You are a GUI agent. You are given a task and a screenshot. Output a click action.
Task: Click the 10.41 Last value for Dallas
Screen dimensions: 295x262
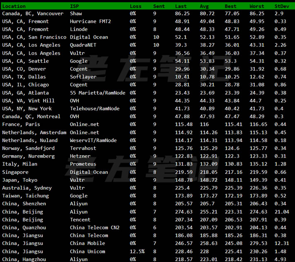coord(182,77)
